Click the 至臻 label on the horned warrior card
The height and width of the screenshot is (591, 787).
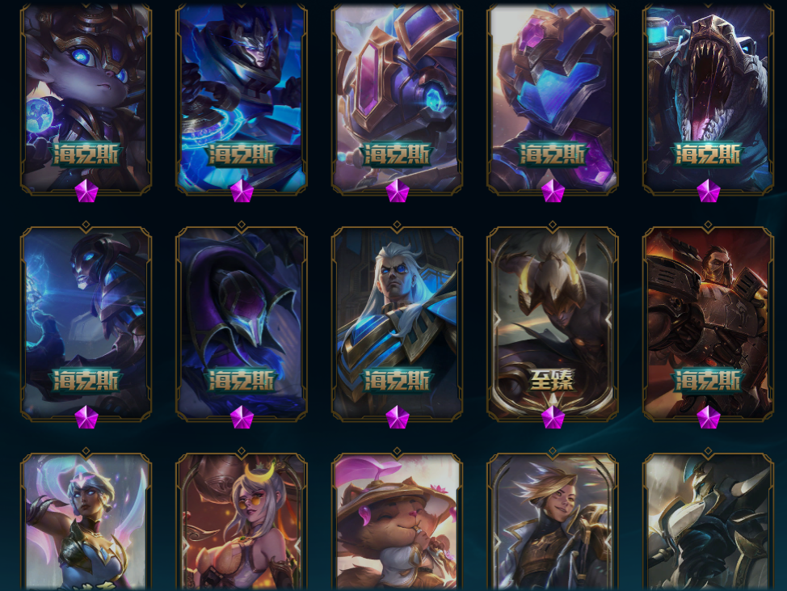click(x=552, y=380)
